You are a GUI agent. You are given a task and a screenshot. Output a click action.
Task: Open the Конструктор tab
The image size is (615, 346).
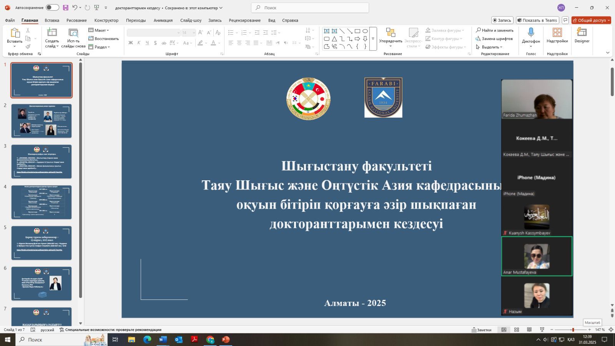point(106,20)
